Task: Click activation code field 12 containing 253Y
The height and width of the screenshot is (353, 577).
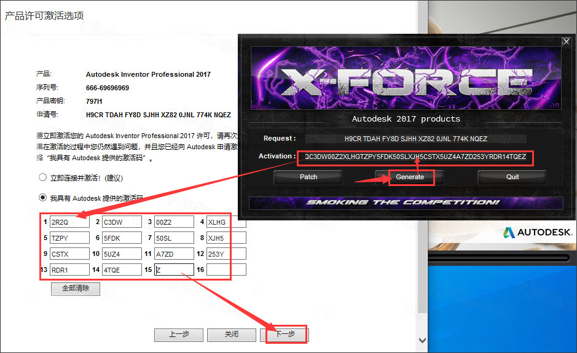Action: 226,254
